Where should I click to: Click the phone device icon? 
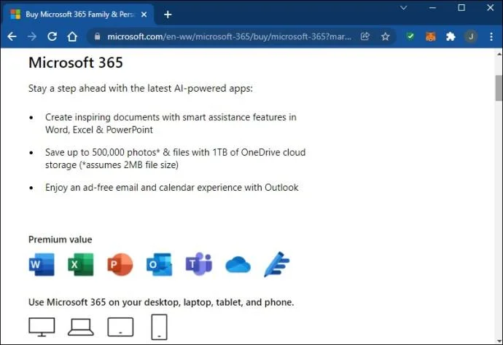point(160,327)
